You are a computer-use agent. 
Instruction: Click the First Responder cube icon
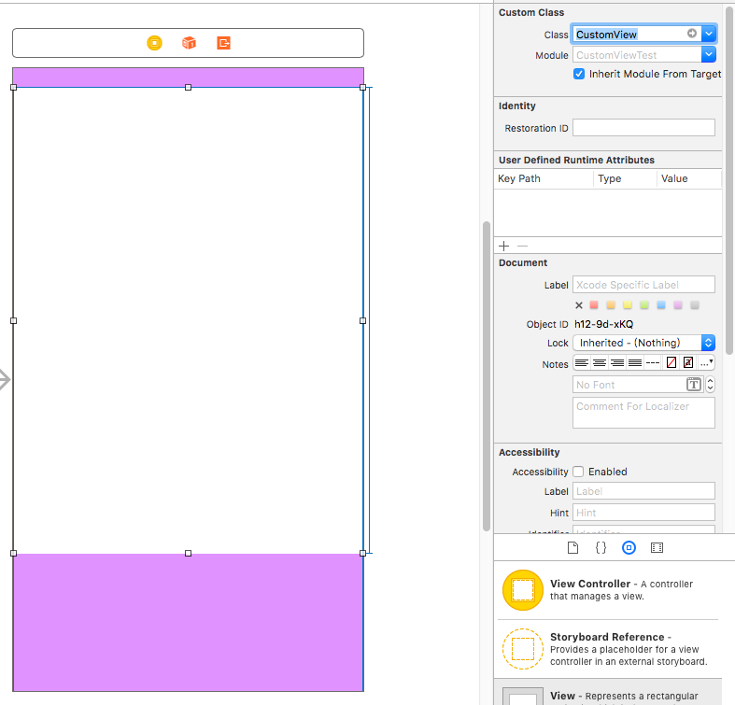coord(189,43)
